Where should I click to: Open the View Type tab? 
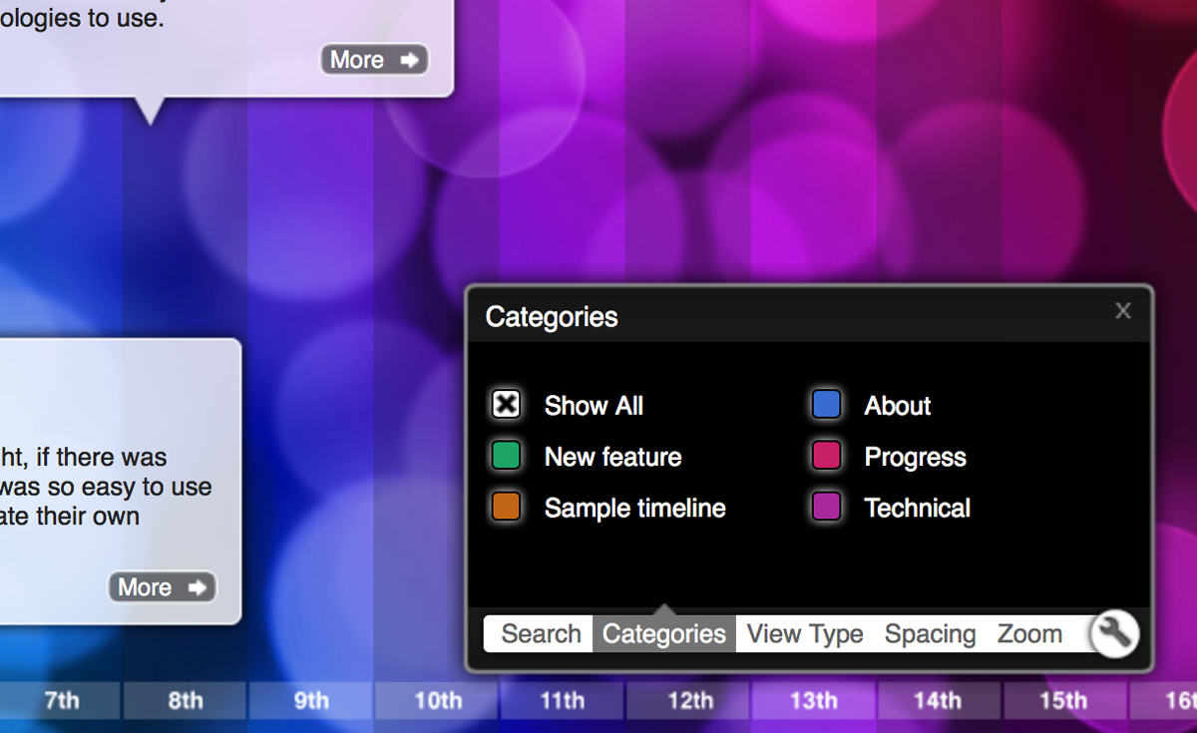pos(804,633)
